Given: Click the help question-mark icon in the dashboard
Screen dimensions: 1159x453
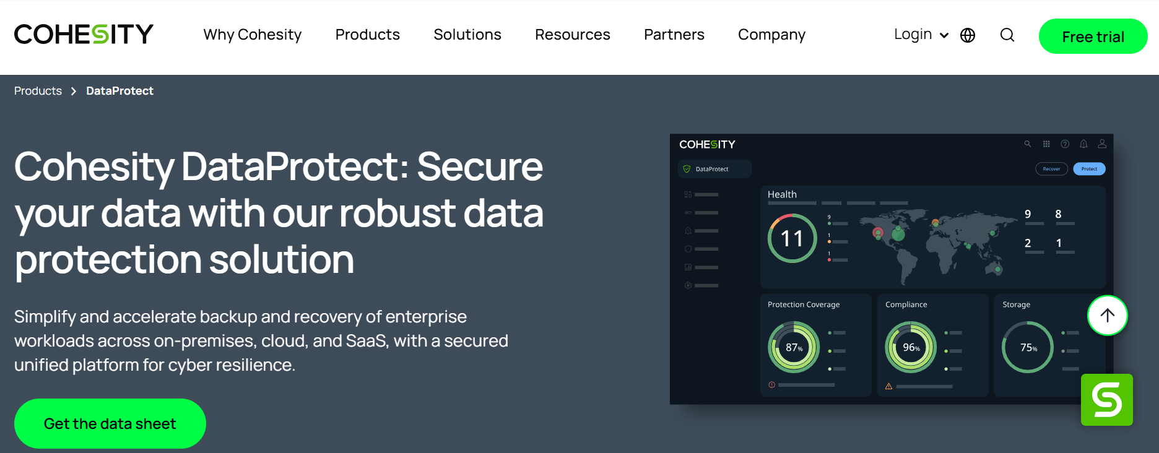Looking at the screenshot, I should pyautogui.click(x=1065, y=144).
